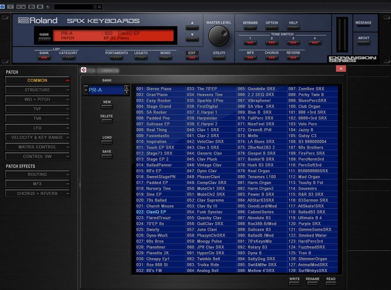Toggle Tone Switch 2
The width and height of the screenshot is (391, 290).
(272, 43)
